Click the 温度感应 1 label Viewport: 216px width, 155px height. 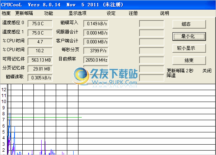[13, 32]
